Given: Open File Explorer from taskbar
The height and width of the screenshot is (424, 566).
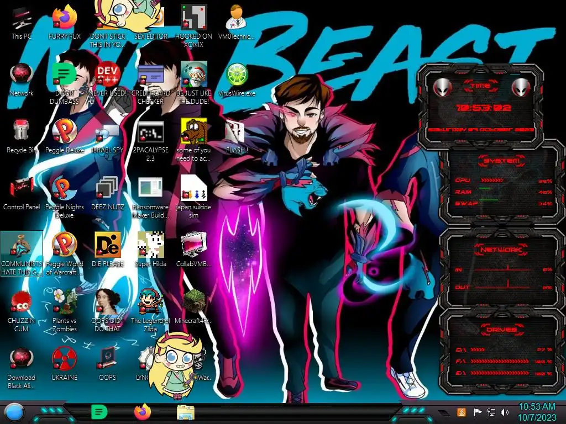Looking at the screenshot, I should [186, 412].
